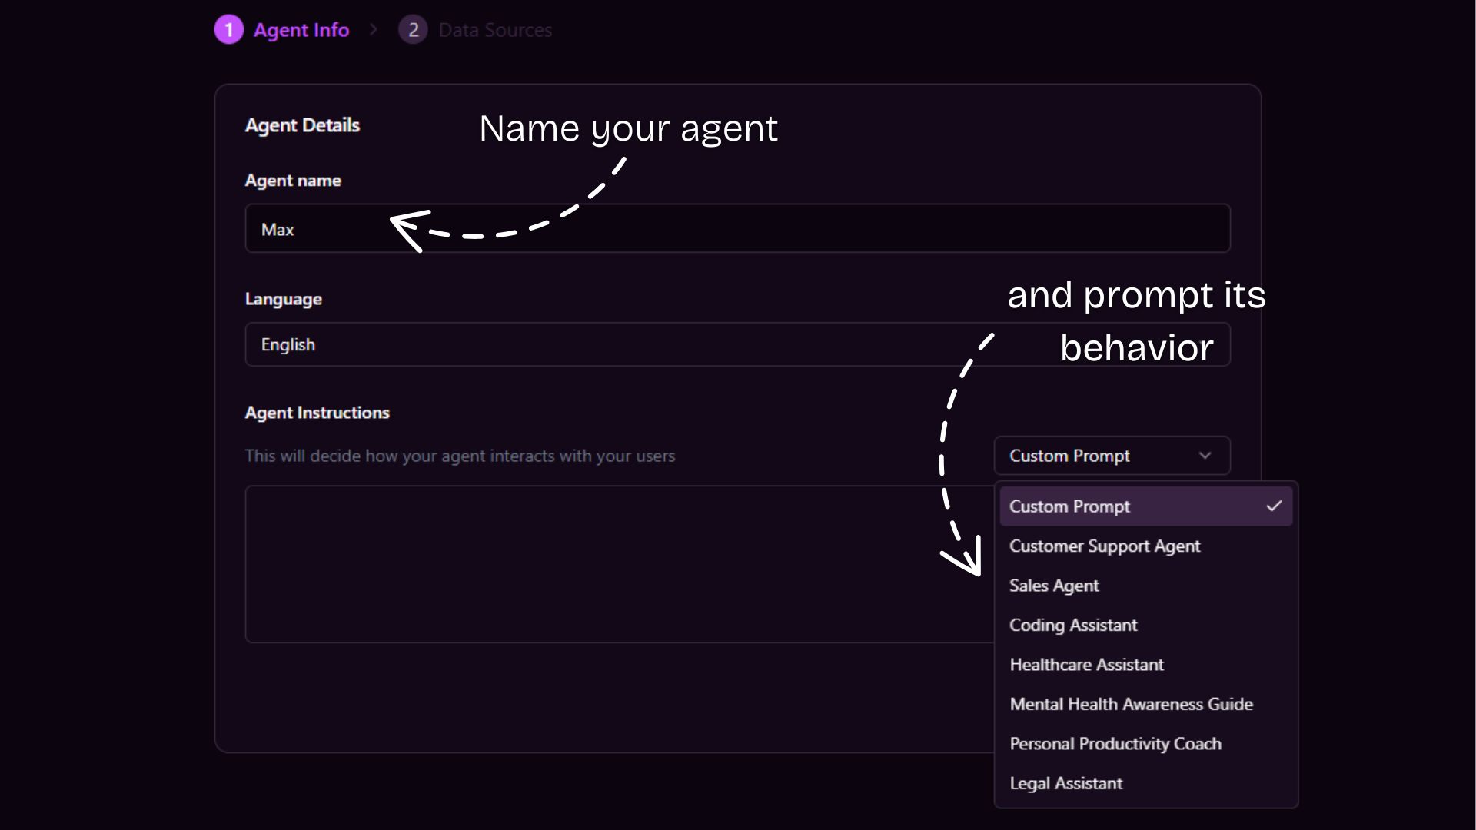Click the step 2 number circle
Viewport: 1476px width, 830px height.
coord(413,30)
